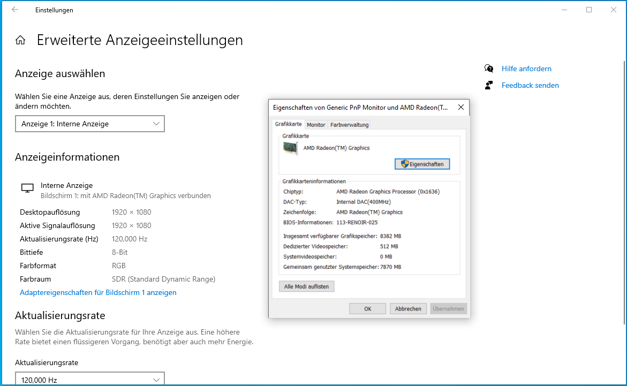Viewport: 627px width, 386px height.
Task: Close the Eigenschaften dialog with X
Action: pos(461,107)
